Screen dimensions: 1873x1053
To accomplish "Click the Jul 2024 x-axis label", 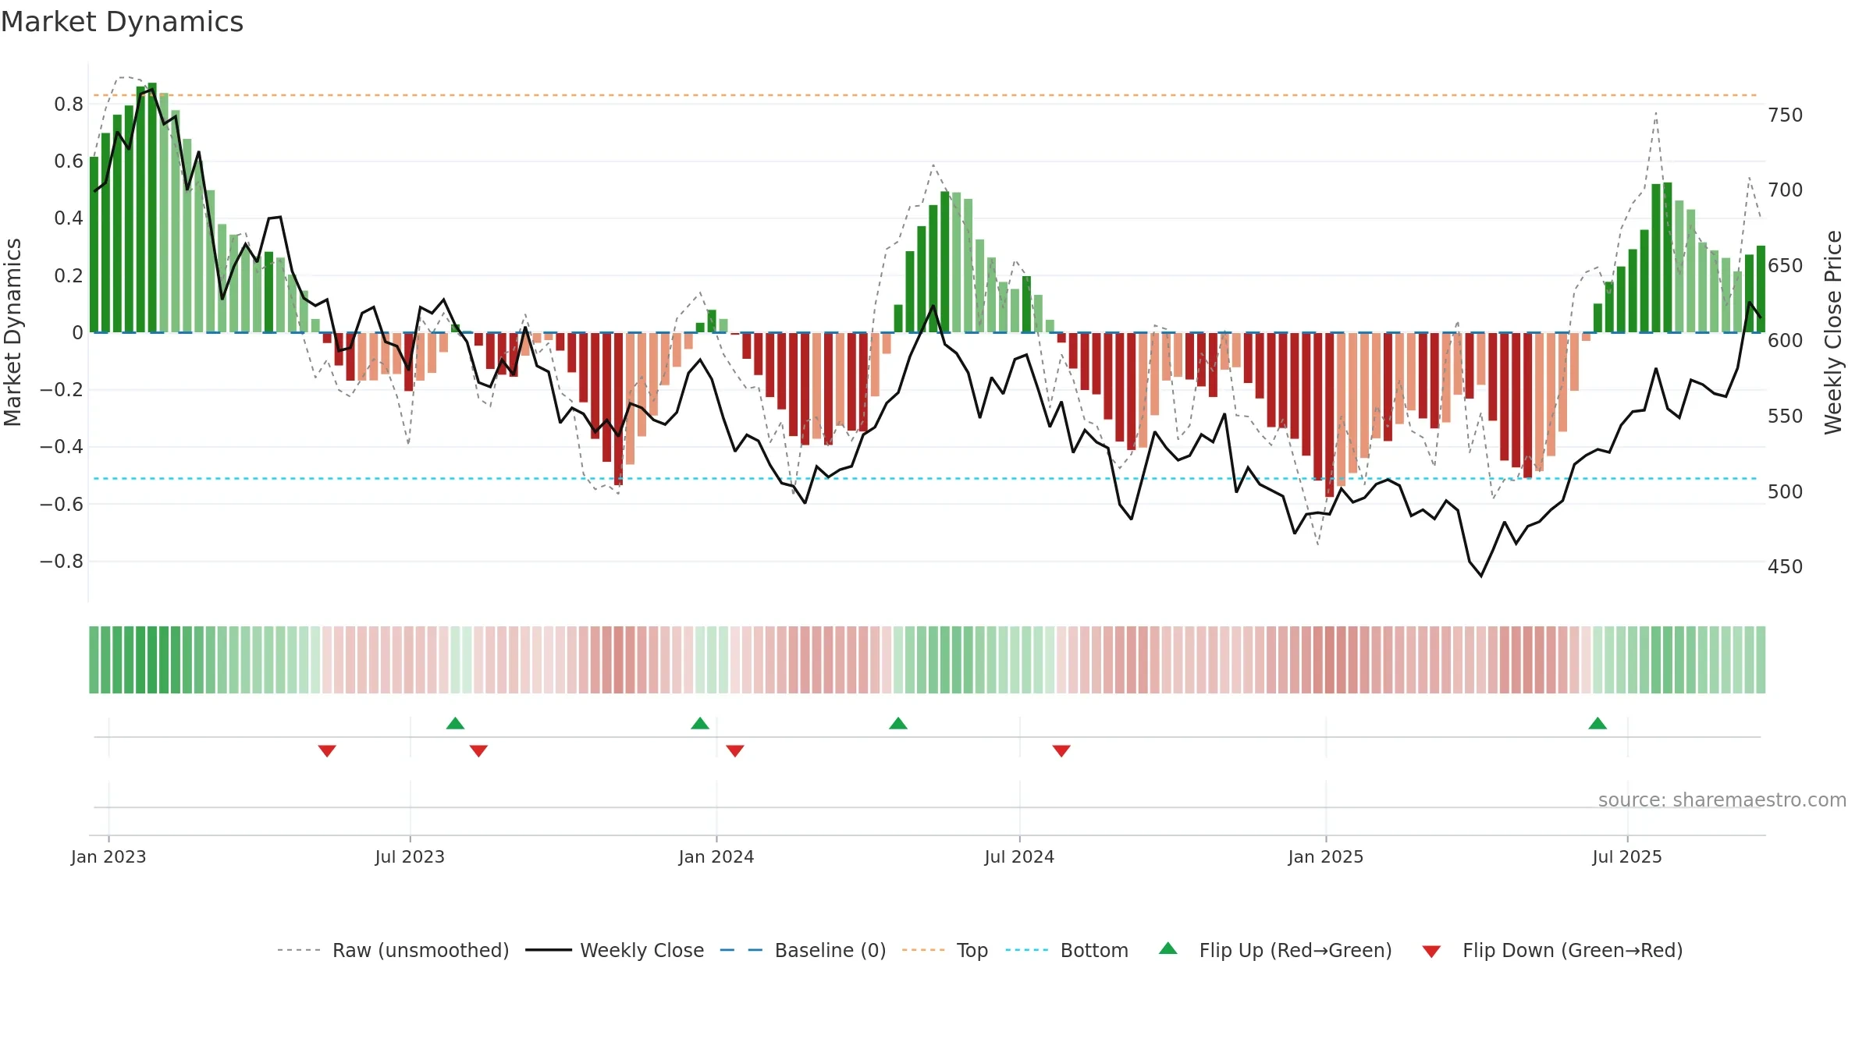I will point(1019,856).
